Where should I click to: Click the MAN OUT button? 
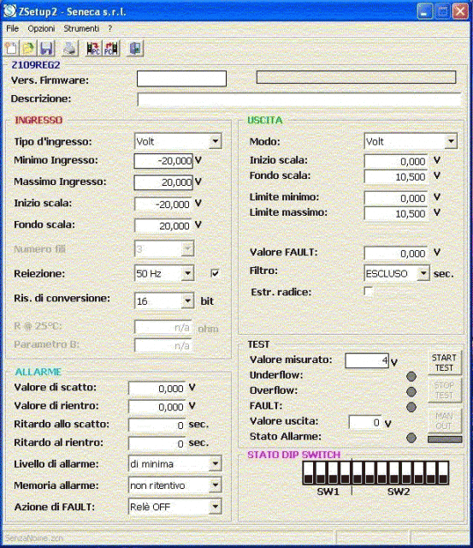tap(444, 420)
